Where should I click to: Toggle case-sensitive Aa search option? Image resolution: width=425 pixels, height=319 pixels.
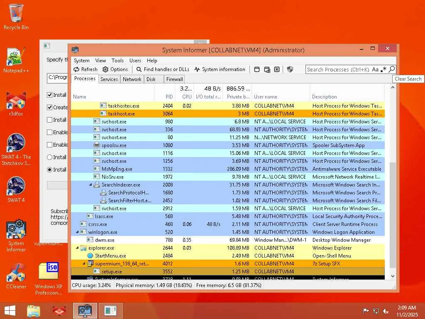pos(375,69)
